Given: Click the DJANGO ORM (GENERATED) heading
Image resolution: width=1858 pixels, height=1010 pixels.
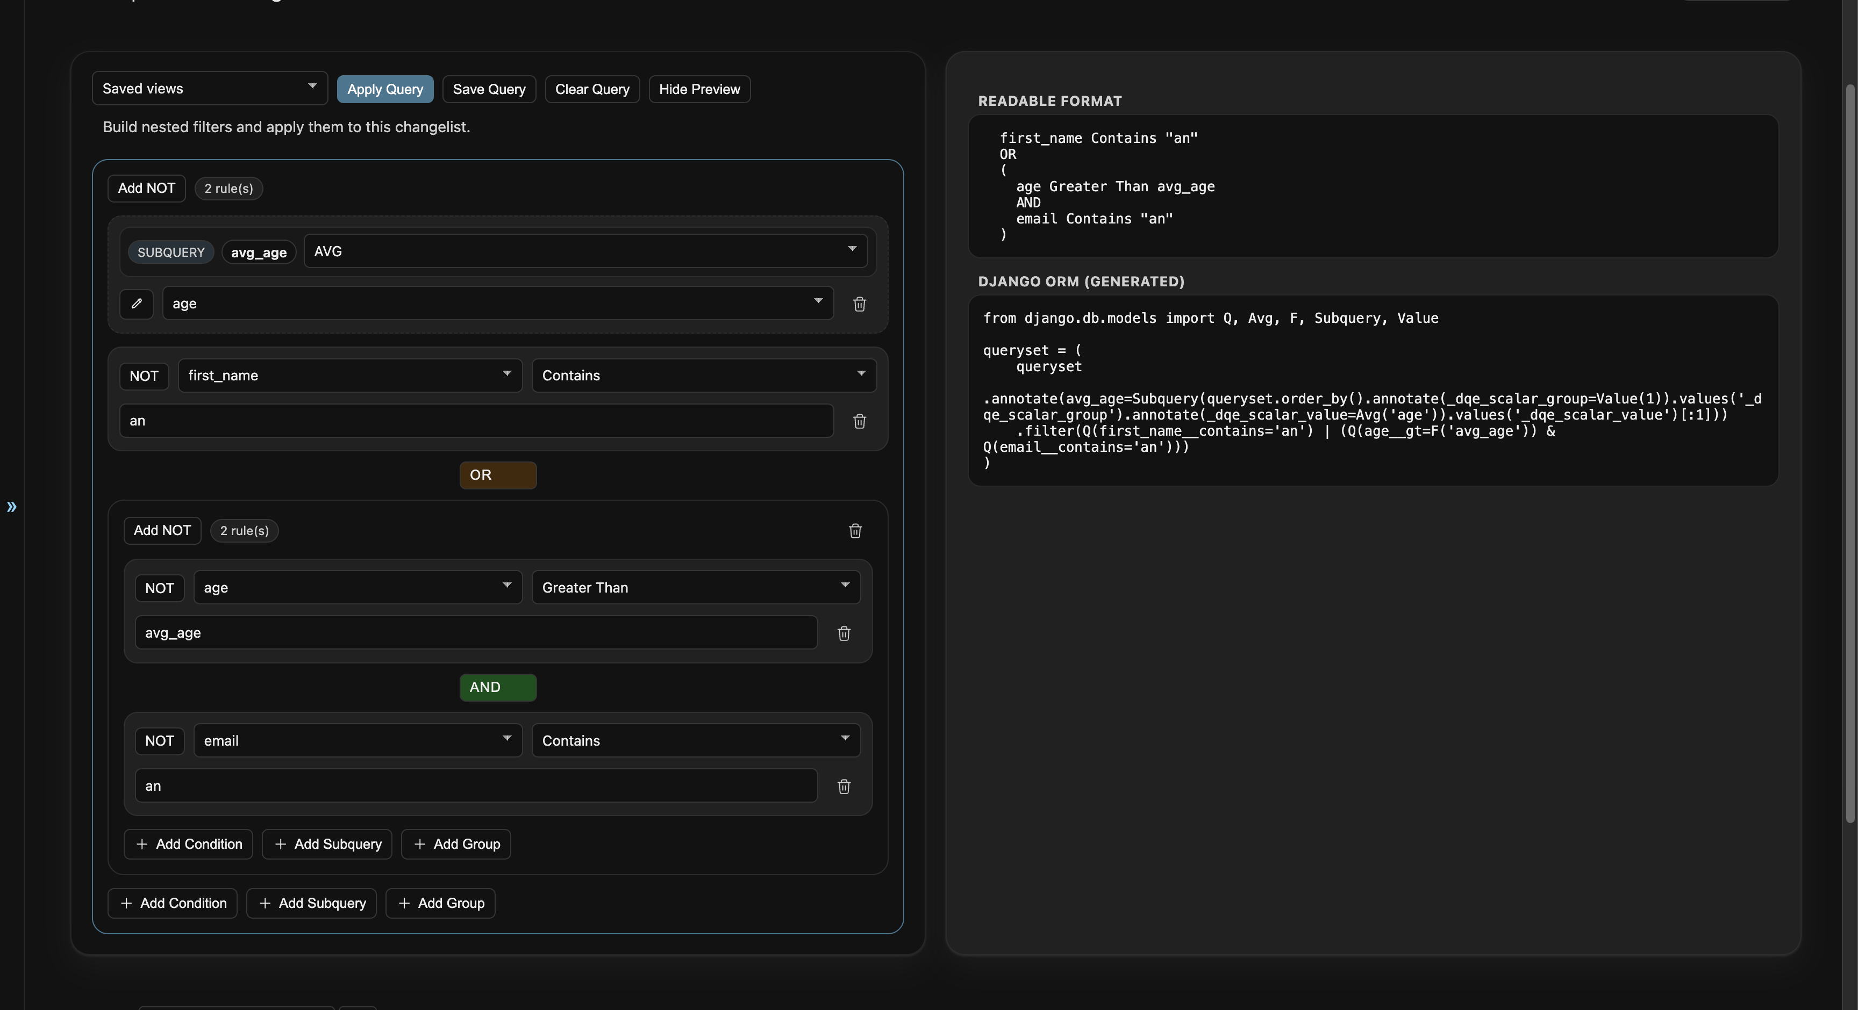Looking at the screenshot, I should pos(1081,282).
